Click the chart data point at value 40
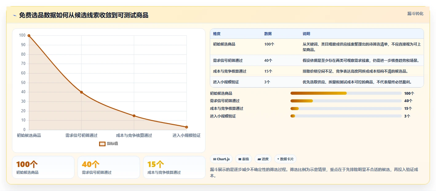Viewport: 436px width, 191px height. click(82, 92)
